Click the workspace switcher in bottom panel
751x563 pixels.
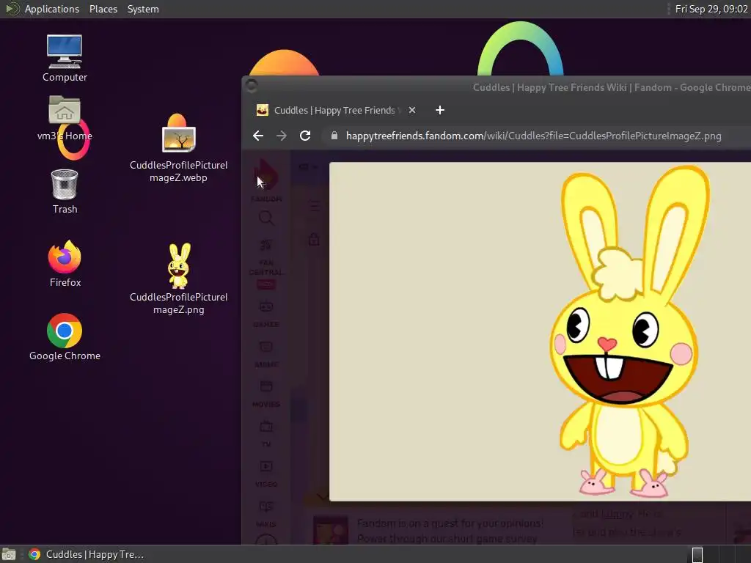tap(697, 555)
